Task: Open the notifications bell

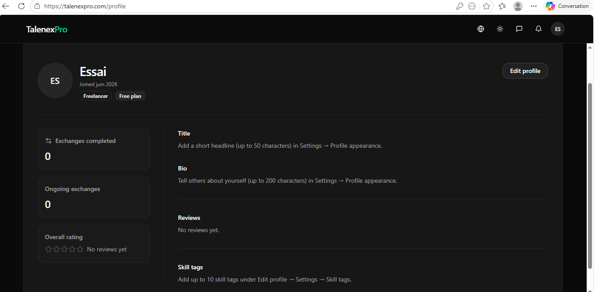Action: point(539,29)
